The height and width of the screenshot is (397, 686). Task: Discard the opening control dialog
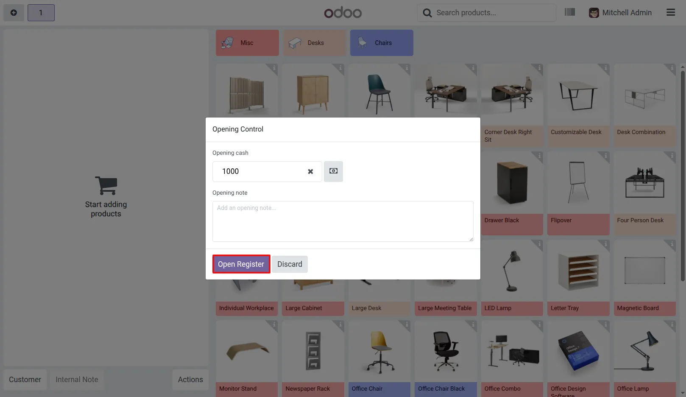[290, 264]
